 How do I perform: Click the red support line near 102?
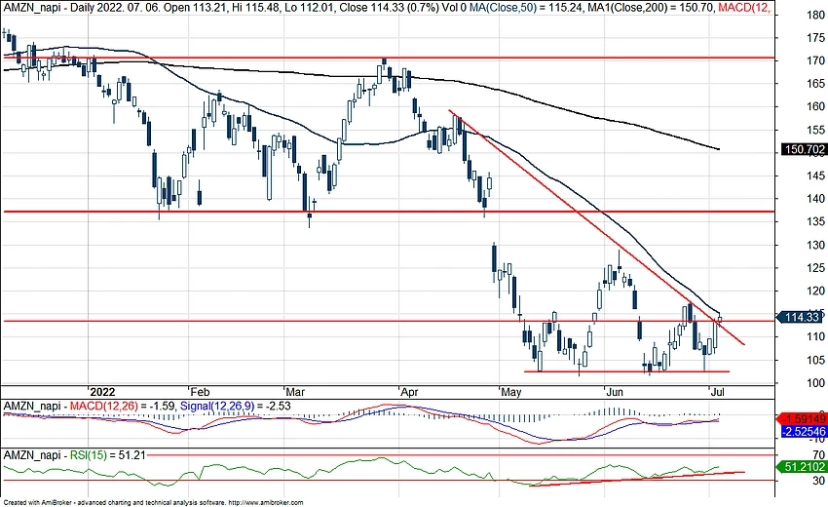point(623,370)
